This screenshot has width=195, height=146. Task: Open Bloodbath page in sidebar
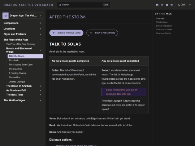pyautogui.click(x=14, y=61)
